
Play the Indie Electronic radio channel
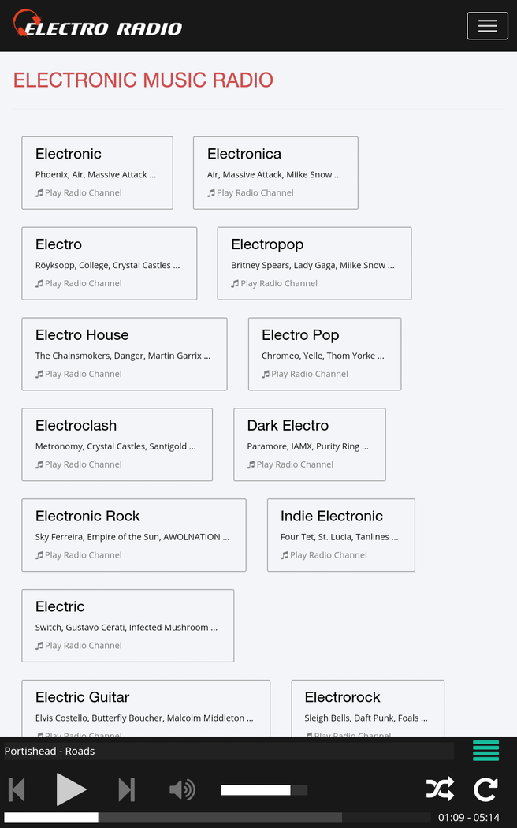click(328, 555)
